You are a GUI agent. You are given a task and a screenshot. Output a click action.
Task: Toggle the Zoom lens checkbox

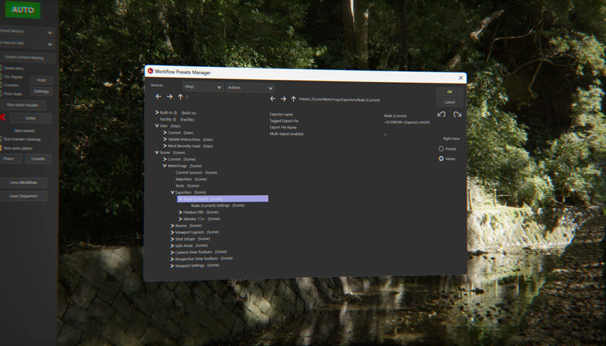(x=1, y=68)
